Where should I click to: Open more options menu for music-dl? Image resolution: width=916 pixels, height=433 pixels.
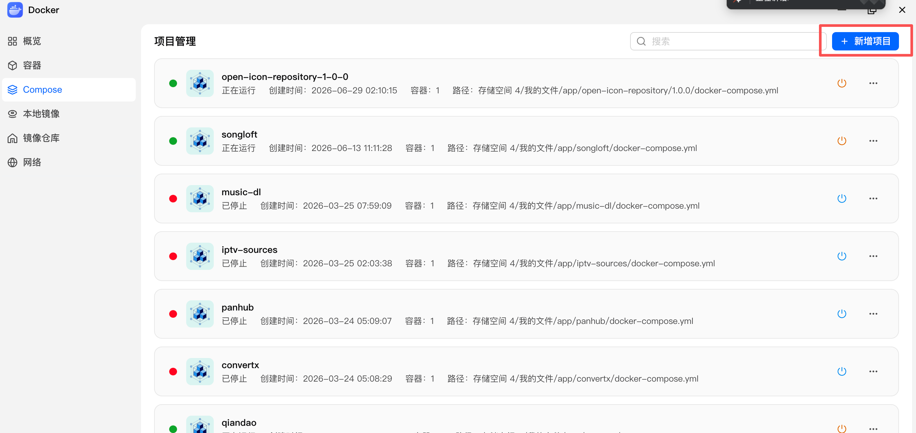(x=873, y=198)
